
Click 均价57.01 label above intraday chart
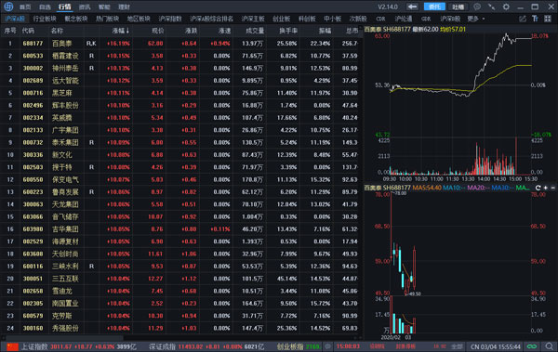coord(453,29)
